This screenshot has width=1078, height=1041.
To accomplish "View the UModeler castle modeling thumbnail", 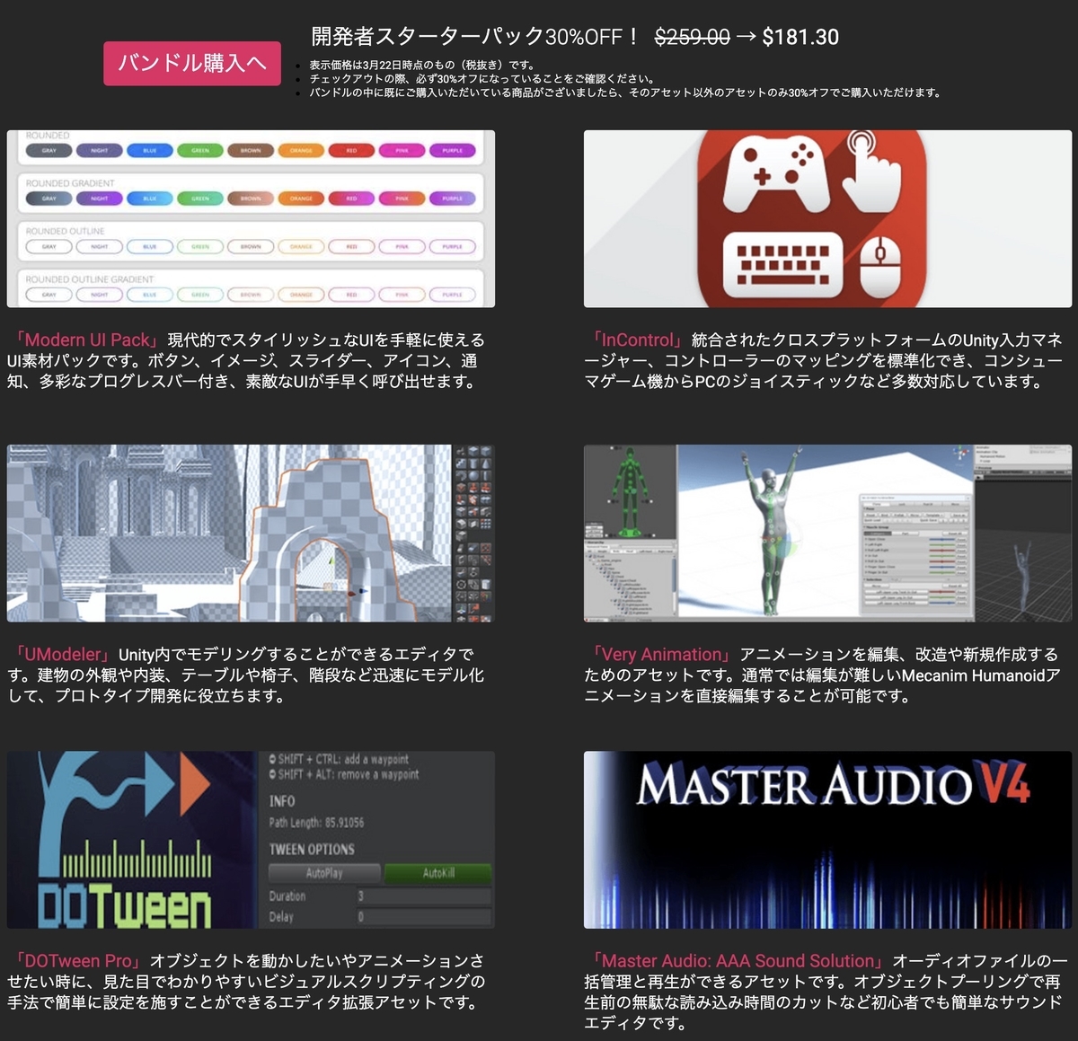I will point(251,534).
